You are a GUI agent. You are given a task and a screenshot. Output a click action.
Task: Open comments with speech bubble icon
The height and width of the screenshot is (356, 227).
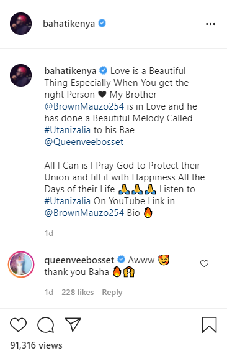[46, 325]
